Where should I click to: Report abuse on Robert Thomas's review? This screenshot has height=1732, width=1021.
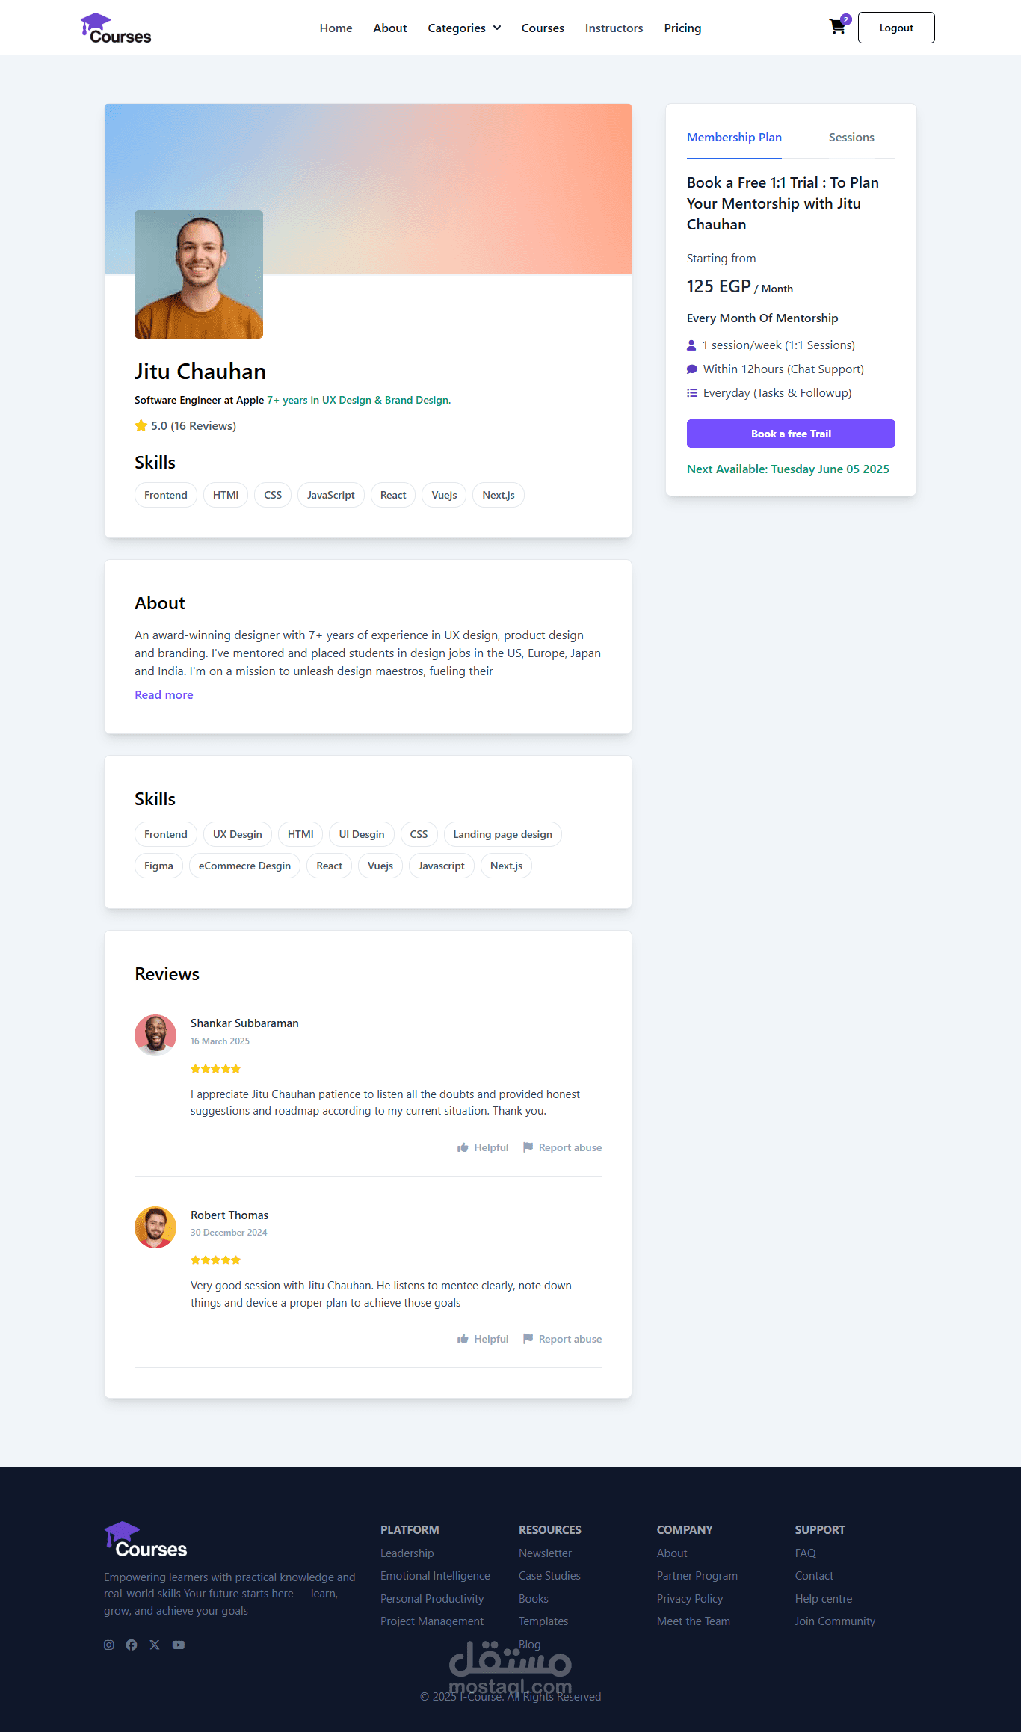click(x=562, y=1339)
